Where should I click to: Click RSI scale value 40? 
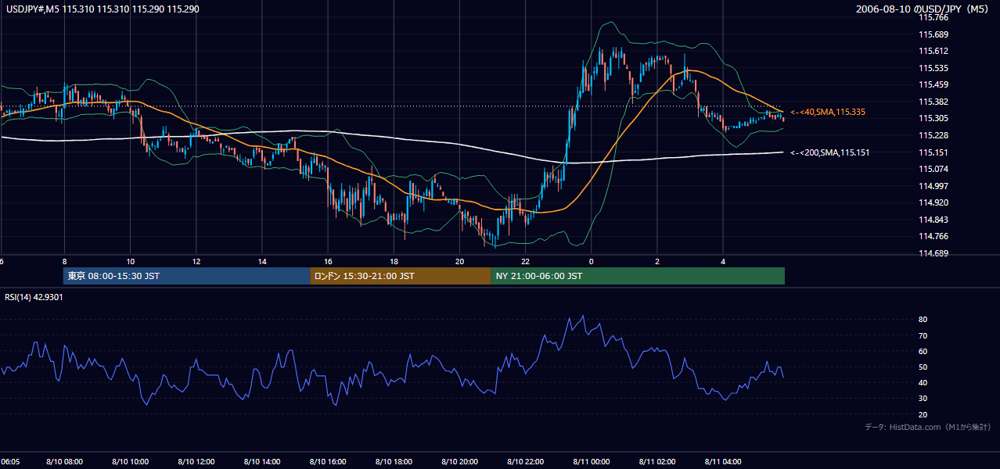pos(923,383)
